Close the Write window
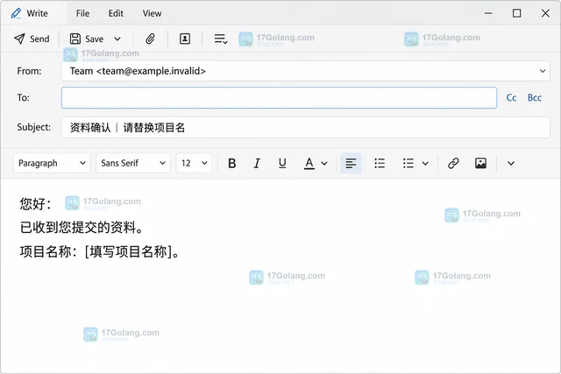The image size is (561, 374). pos(545,13)
